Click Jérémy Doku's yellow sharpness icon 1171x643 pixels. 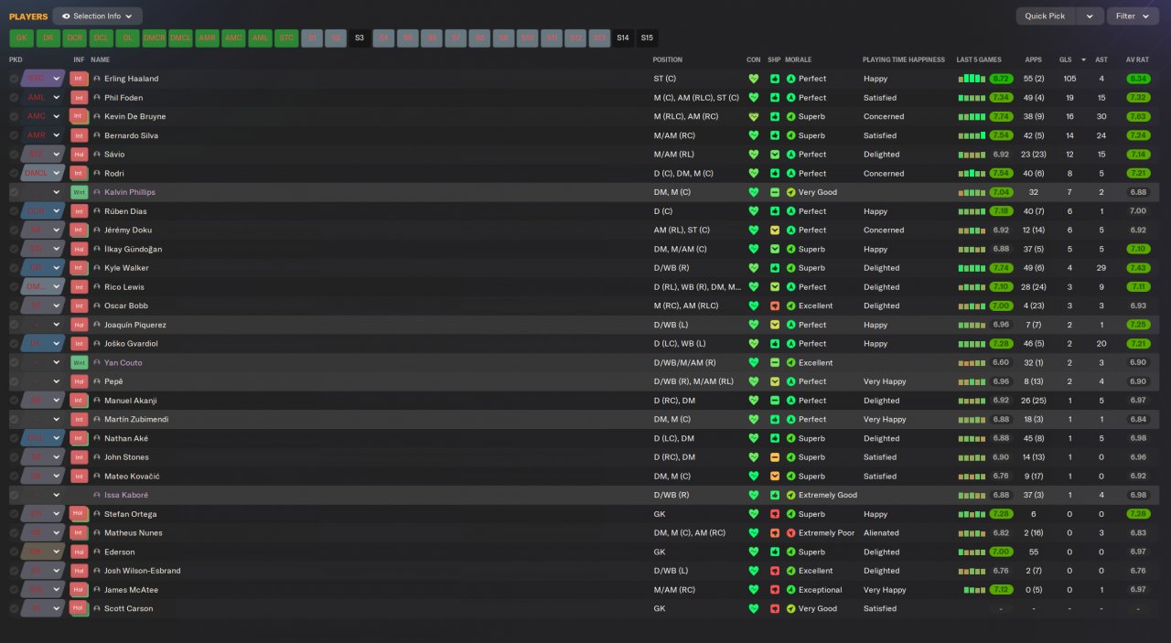(x=775, y=230)
